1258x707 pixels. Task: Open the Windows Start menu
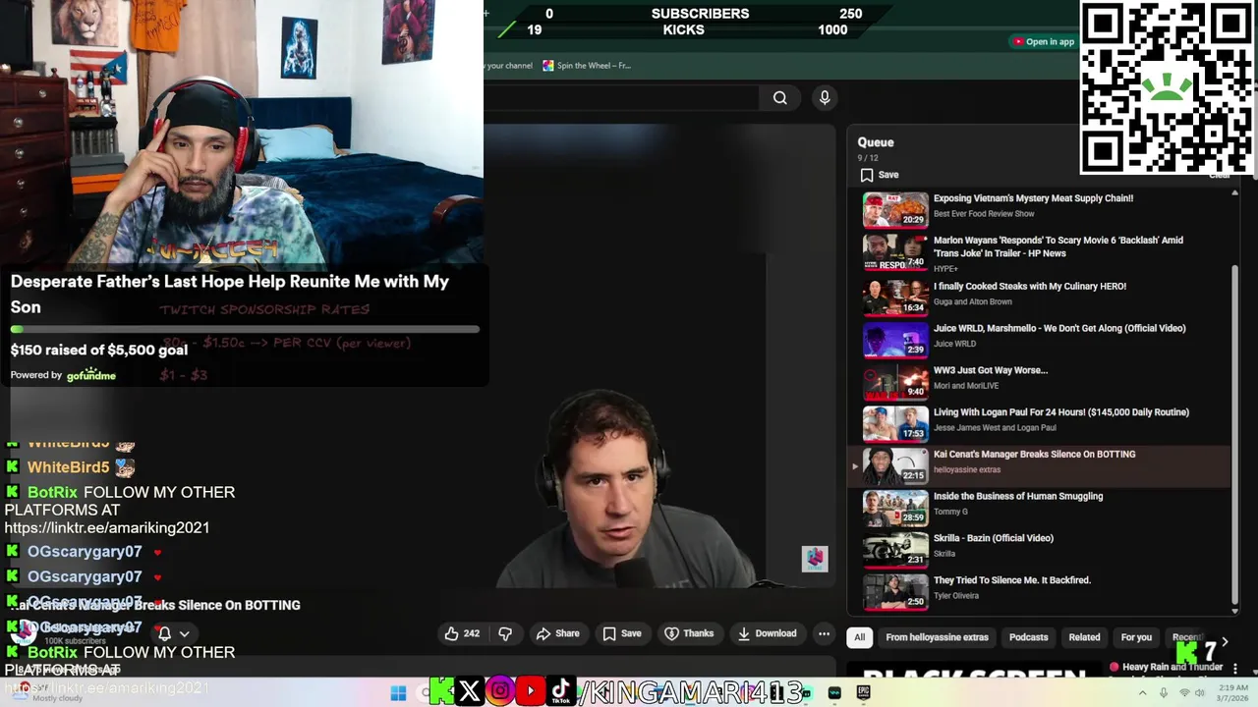[x=398, y=693]
